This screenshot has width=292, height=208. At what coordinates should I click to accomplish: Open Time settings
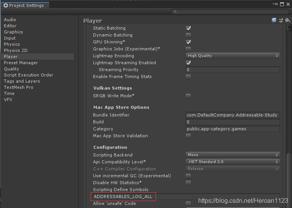(9, 93)
